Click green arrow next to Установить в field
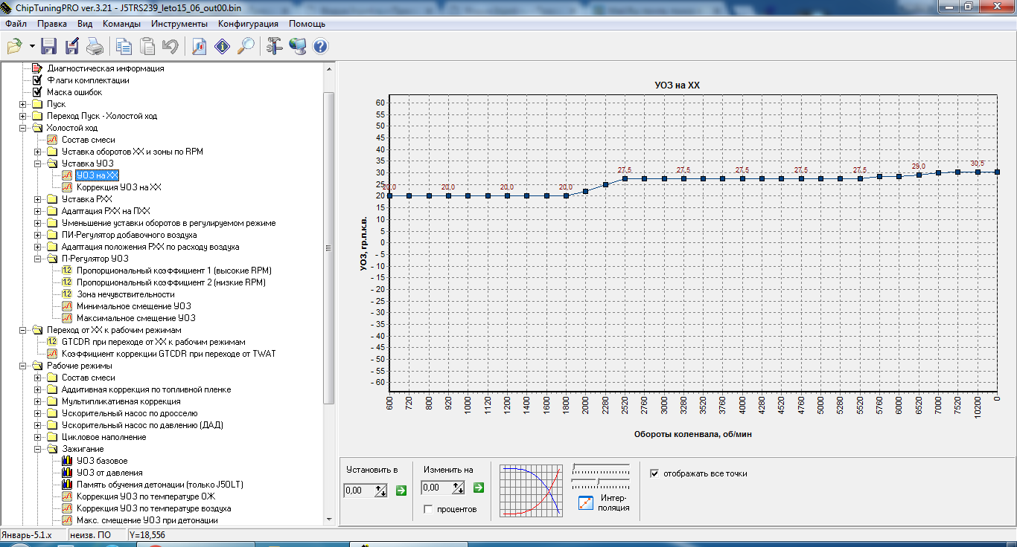The image size is (1017, 547). [401, 489]
